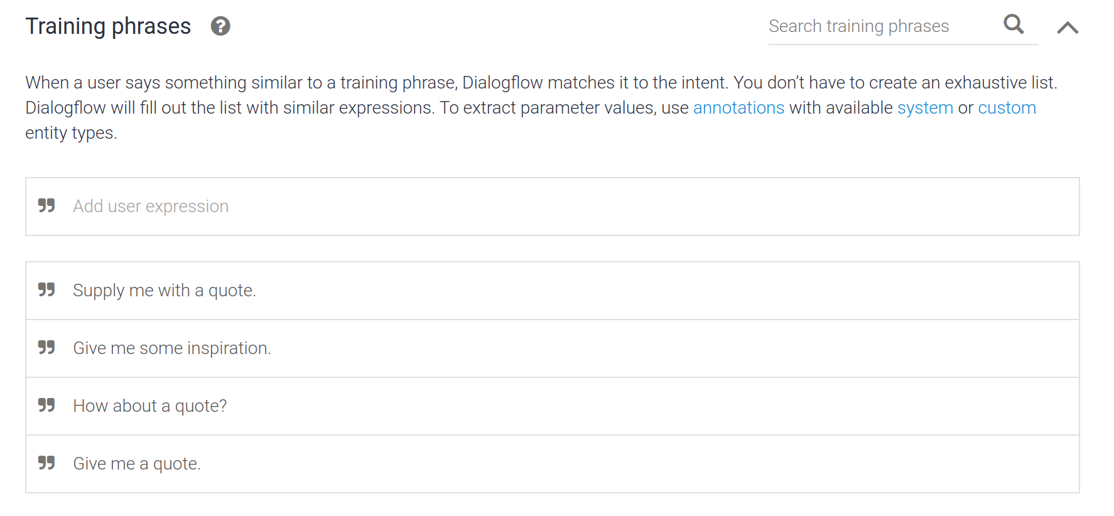Click quote icon next to inspiration phrase
This screenshot has width=1114, height=516.
(46, 347)
